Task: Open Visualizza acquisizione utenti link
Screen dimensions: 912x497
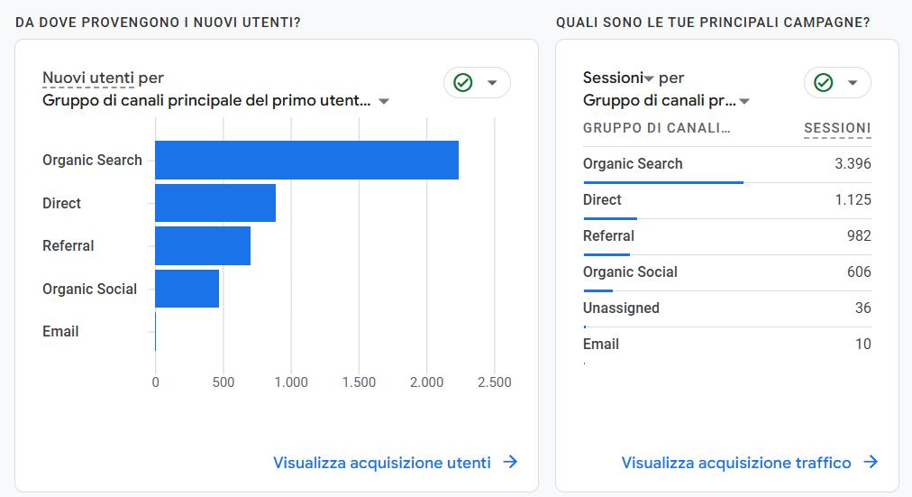Action: tap(382, 463)
